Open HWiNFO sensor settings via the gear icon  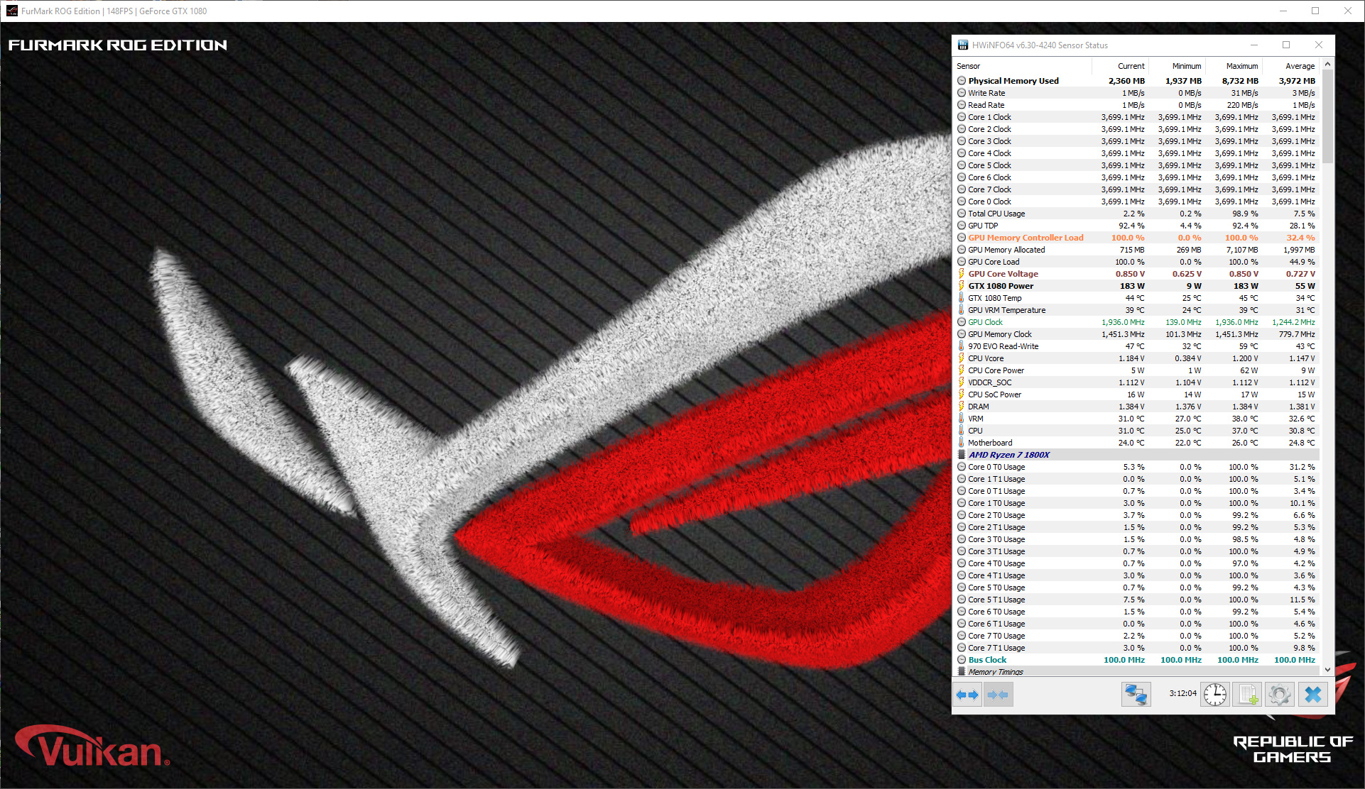[1280, 695]
